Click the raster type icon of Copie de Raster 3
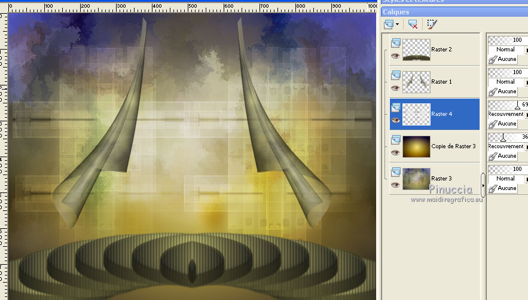 pyautogui.click(x=396, y=140)
